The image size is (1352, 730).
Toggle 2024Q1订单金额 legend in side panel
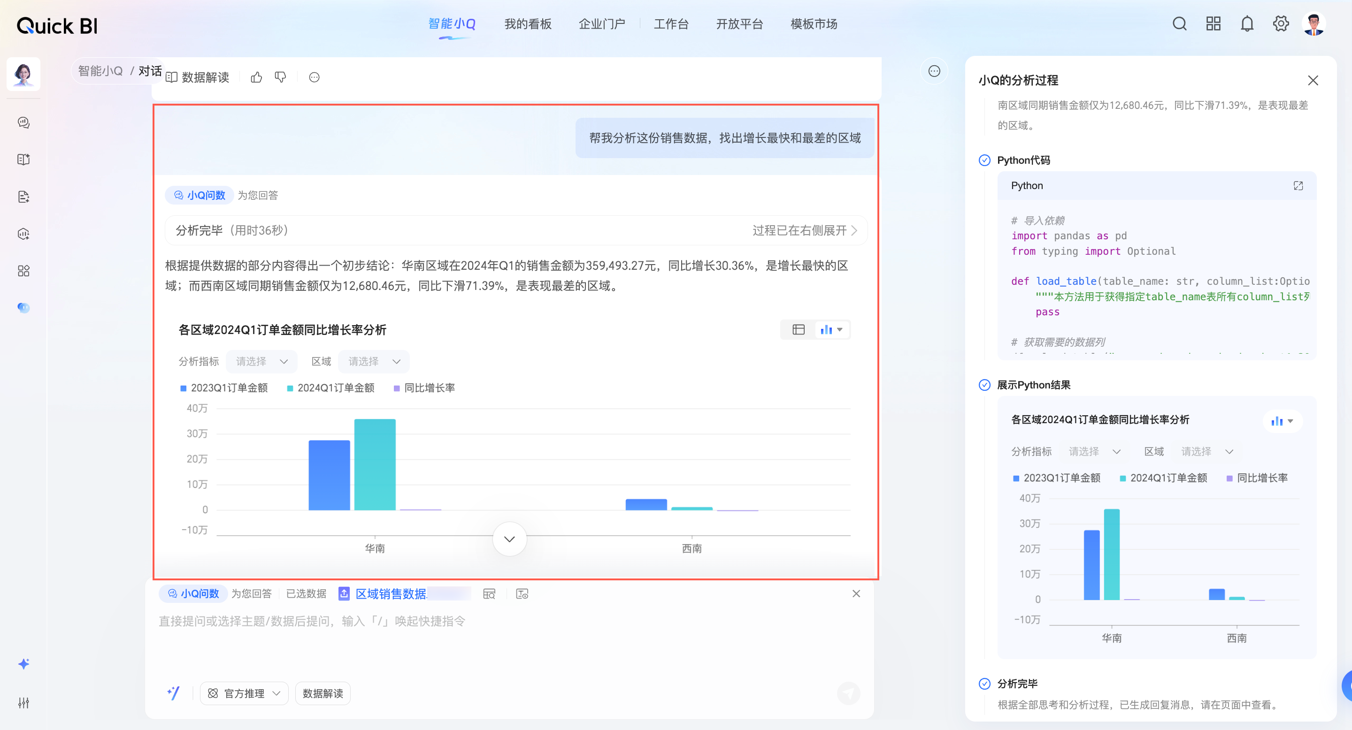pos(1164,478)
